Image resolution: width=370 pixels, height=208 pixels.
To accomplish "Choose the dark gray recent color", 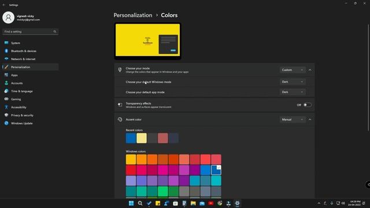I will tap(152, 138).
